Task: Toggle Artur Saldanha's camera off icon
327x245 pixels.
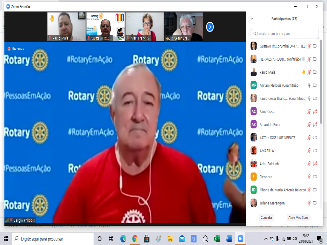Action: (315, 164)
